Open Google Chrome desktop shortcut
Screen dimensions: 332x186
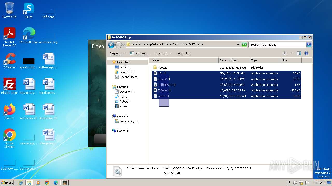point(9,138)
